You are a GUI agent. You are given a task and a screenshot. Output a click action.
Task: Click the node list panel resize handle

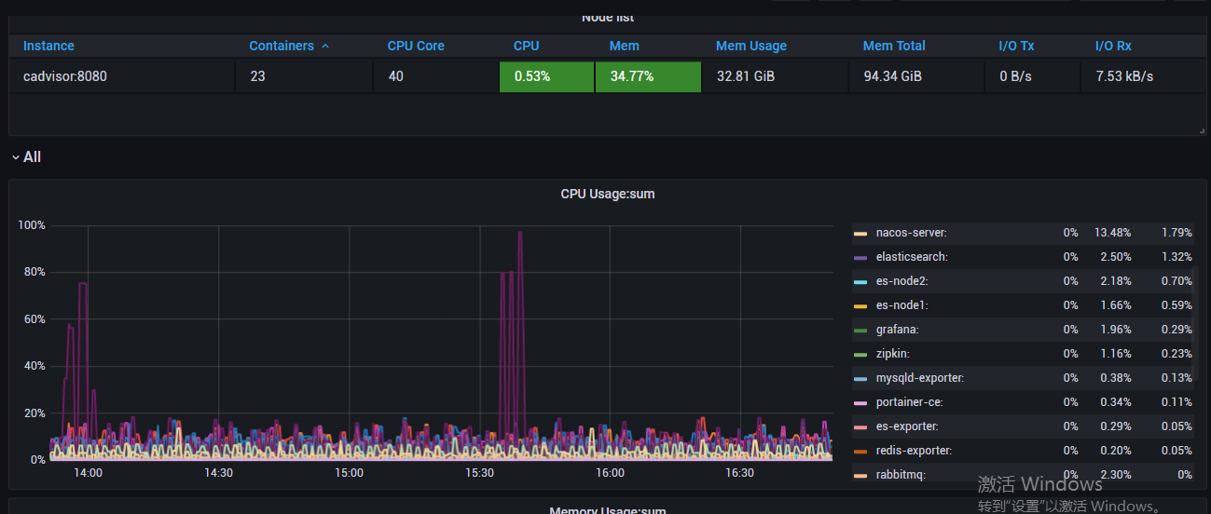coord(1201,131)
